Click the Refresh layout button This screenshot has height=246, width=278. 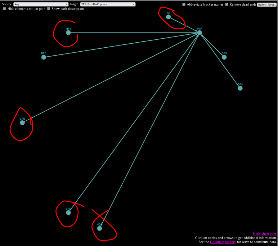tap(267, 5)
